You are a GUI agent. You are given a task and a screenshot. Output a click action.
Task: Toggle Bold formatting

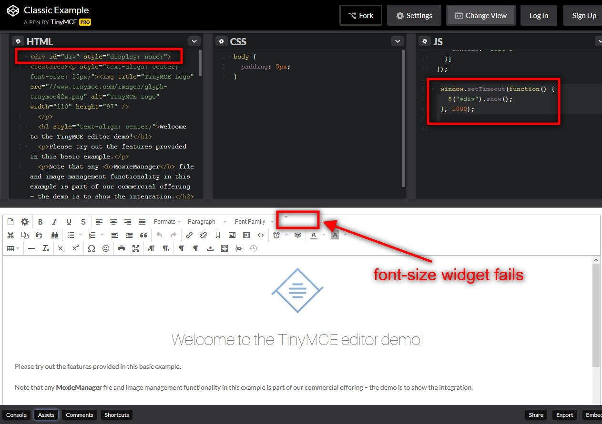coord(41,222)
